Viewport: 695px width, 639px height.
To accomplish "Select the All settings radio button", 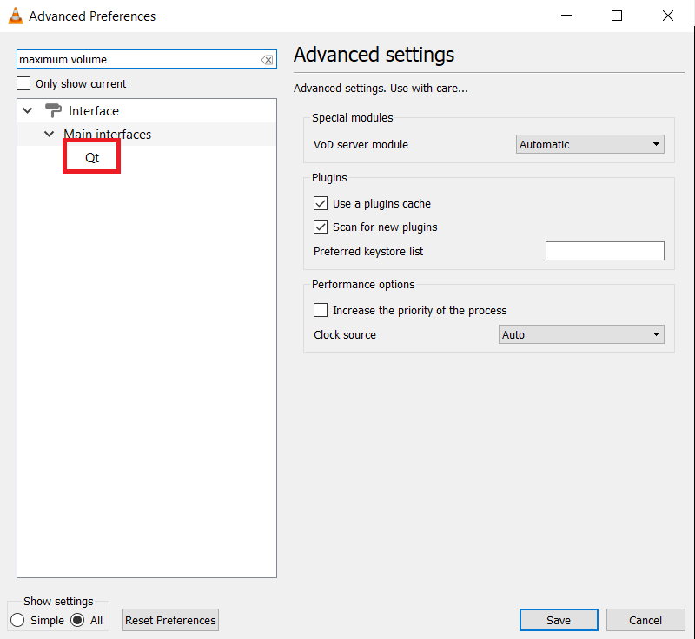I will 77,620.
